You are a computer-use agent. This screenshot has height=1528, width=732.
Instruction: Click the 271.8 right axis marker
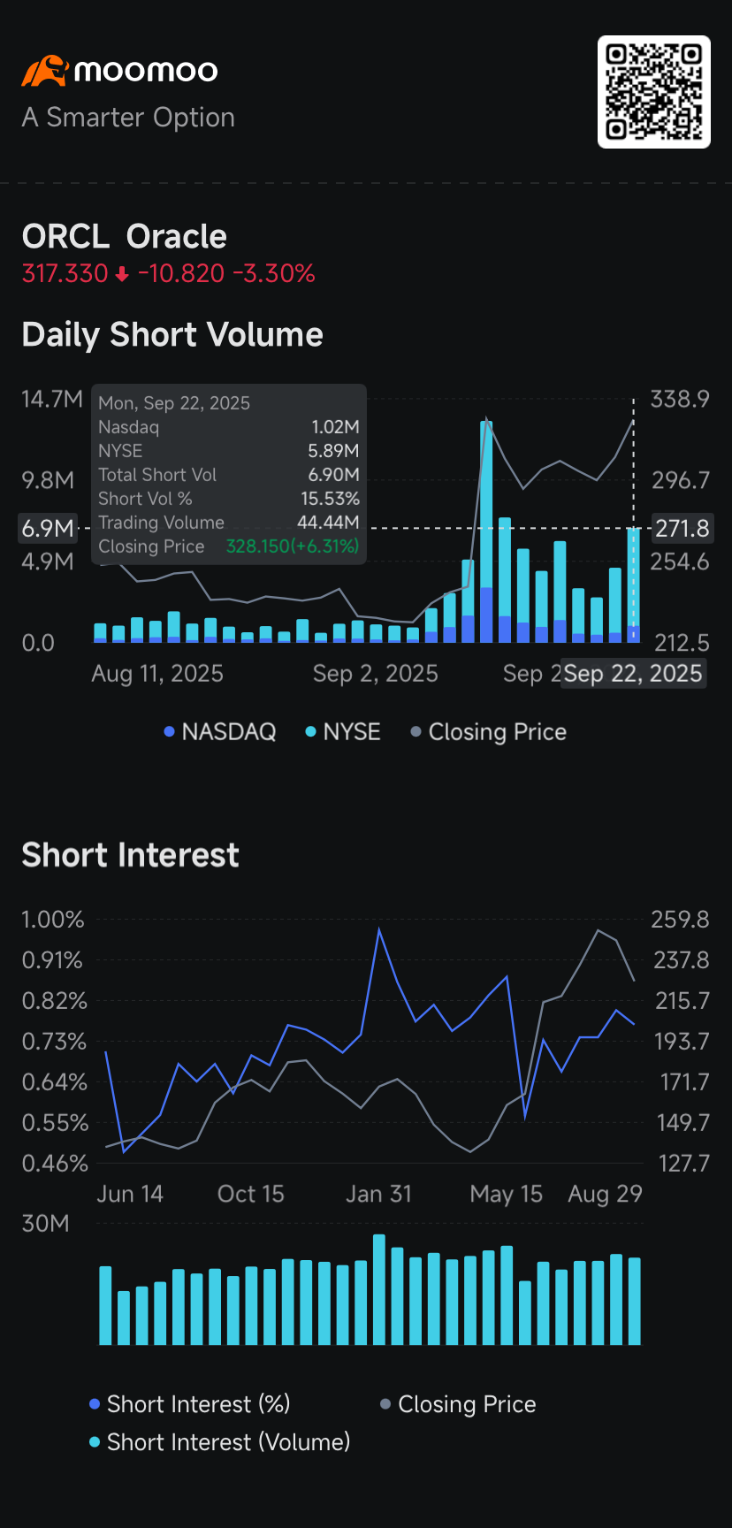(682, 529)
